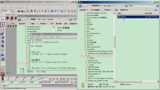This screenshot has height=90, width=160.
Task: Toggle the preview pane icon in ao window
Action: [x=153, y=10]
